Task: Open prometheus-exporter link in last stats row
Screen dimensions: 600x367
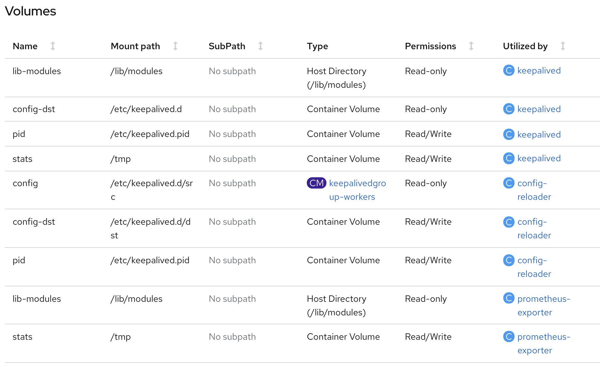Action: [x=544, y=337]
